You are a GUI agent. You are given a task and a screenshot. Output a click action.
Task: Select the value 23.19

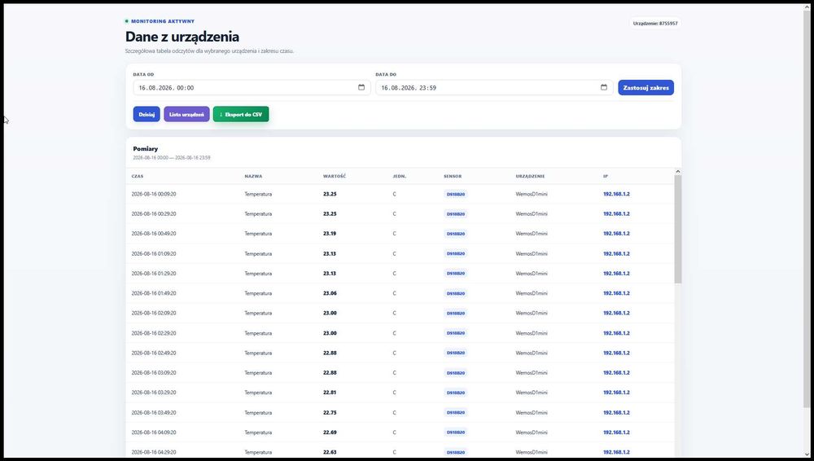(x=330, y=234)
